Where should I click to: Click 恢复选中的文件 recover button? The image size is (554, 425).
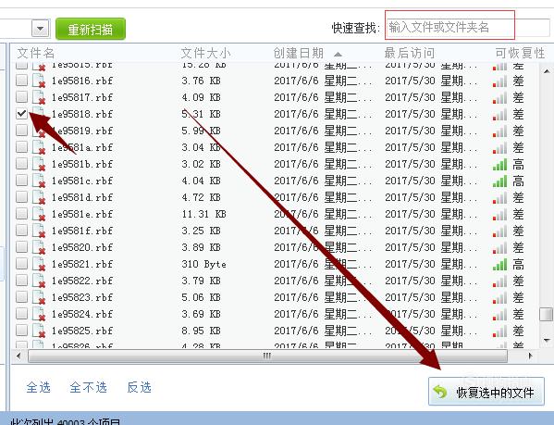pyautogui.click(x=486, y=392)
